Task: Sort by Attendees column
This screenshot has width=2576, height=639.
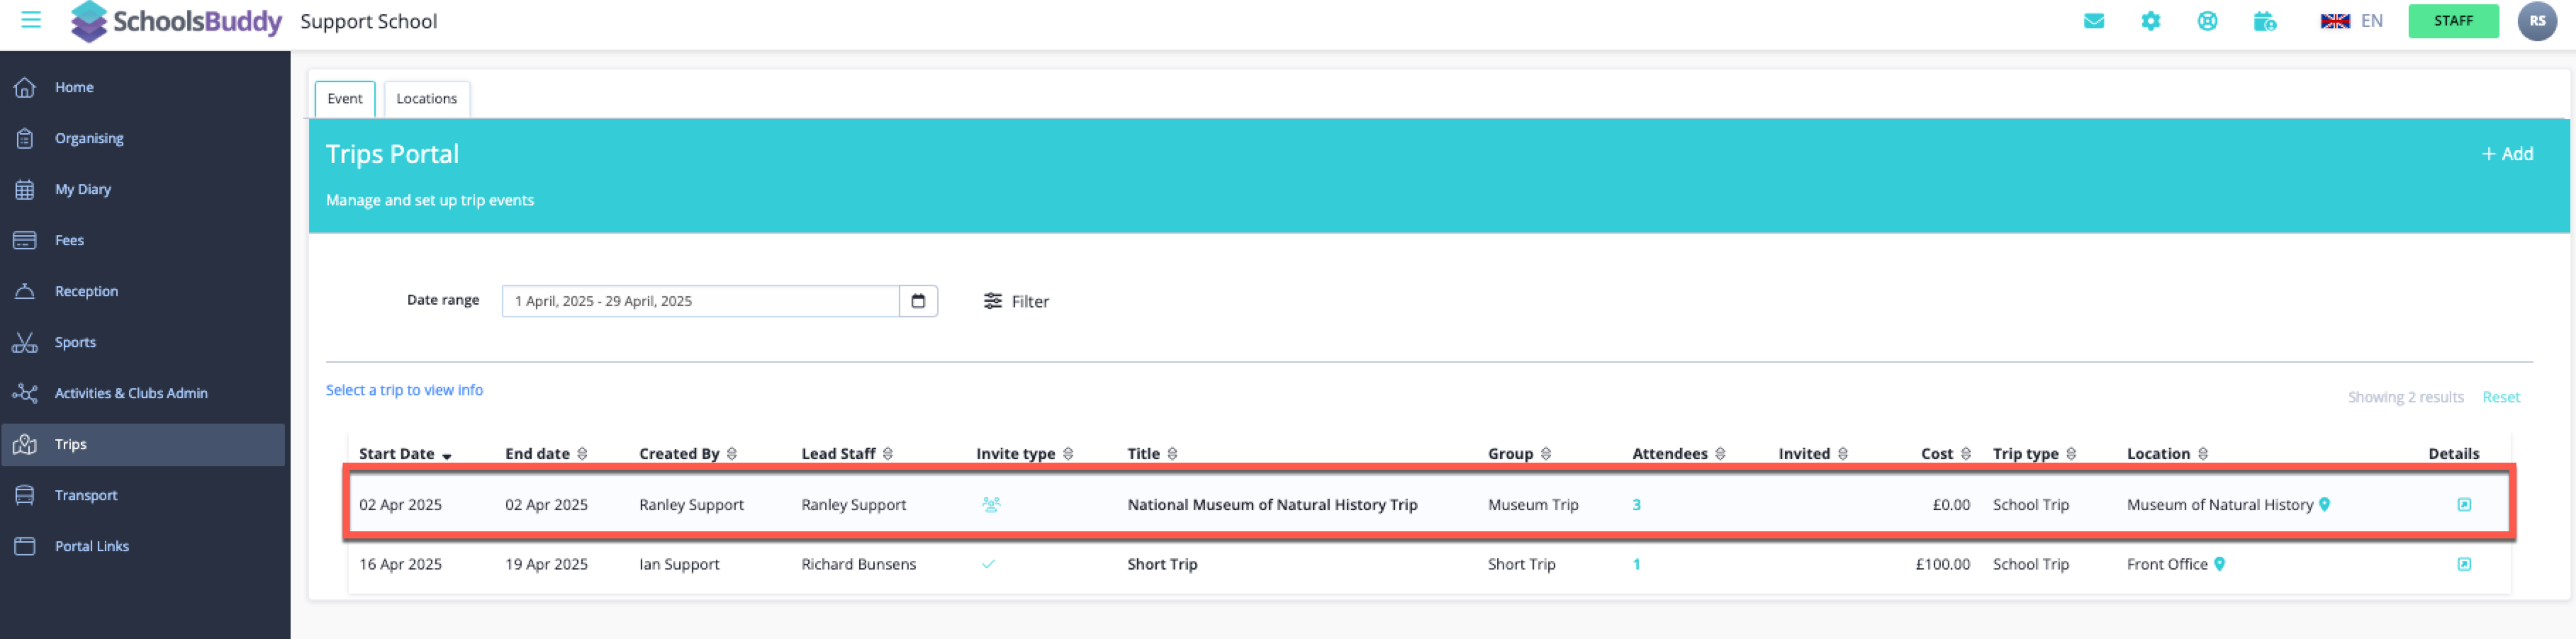Action: [1679, 454]
